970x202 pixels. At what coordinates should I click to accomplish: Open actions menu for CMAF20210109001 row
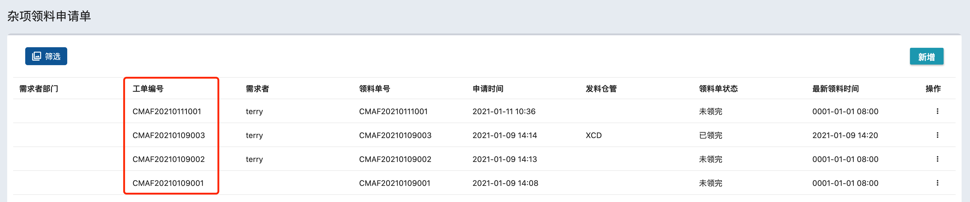click(937, 183)
